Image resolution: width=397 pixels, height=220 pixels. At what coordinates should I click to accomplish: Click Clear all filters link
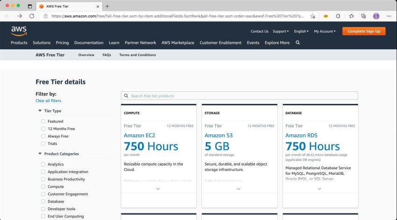click(48, 101)
